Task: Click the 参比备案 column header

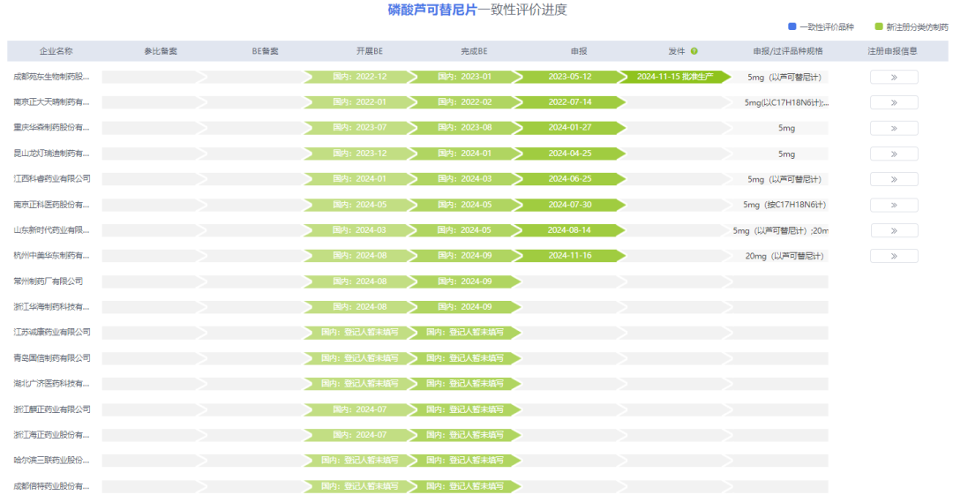Action: coord(161,51)
